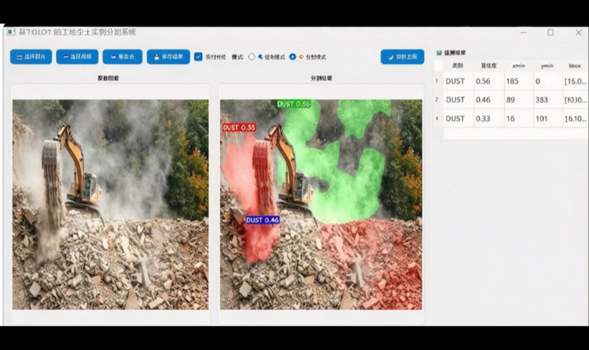Select the ymin cell showing 101

pyautogui.click(x=548, y=119)
